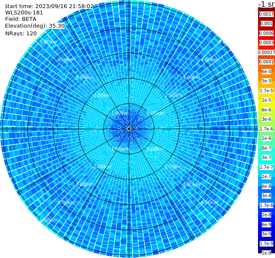Click the Field: BETA label
The image size is (275, 258).
21,19
